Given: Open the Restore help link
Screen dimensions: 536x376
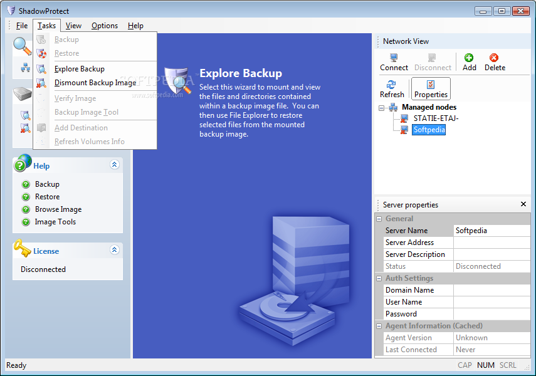Looking at the screenshot, I should tap(47, 197).
